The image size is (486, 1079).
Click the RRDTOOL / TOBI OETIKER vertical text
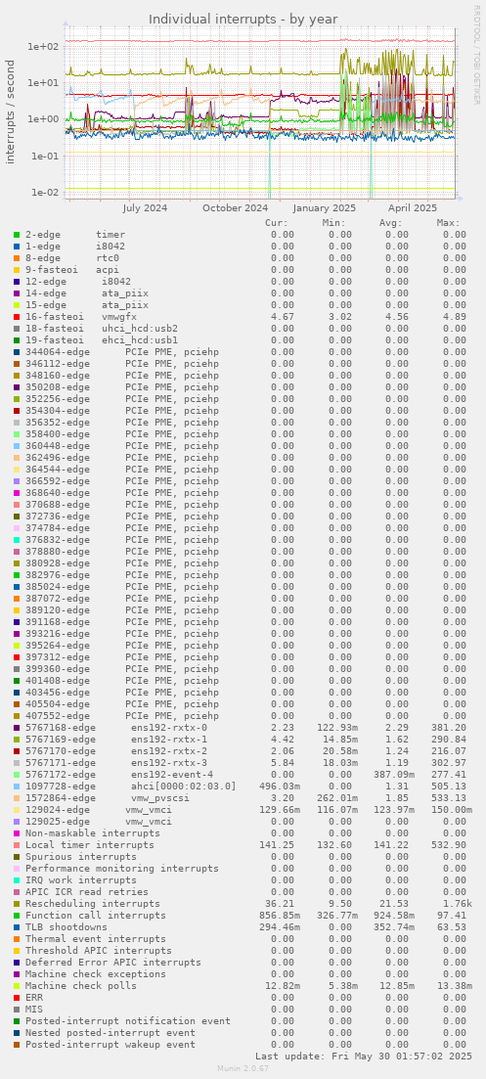[475, 55]
